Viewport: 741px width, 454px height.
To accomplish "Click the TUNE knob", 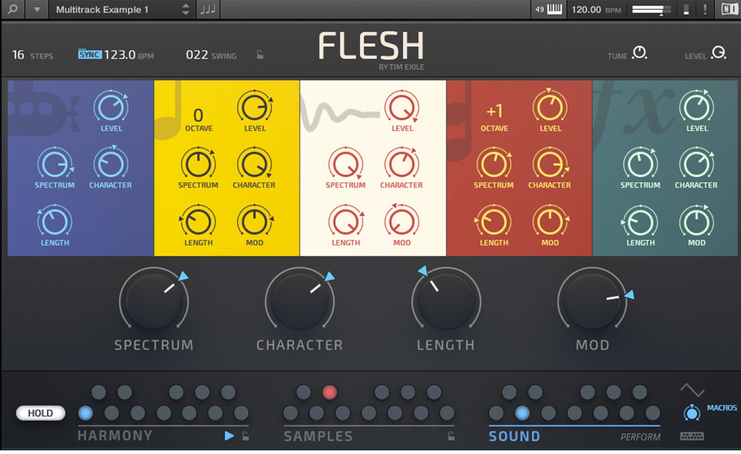I will coord(639,53).
